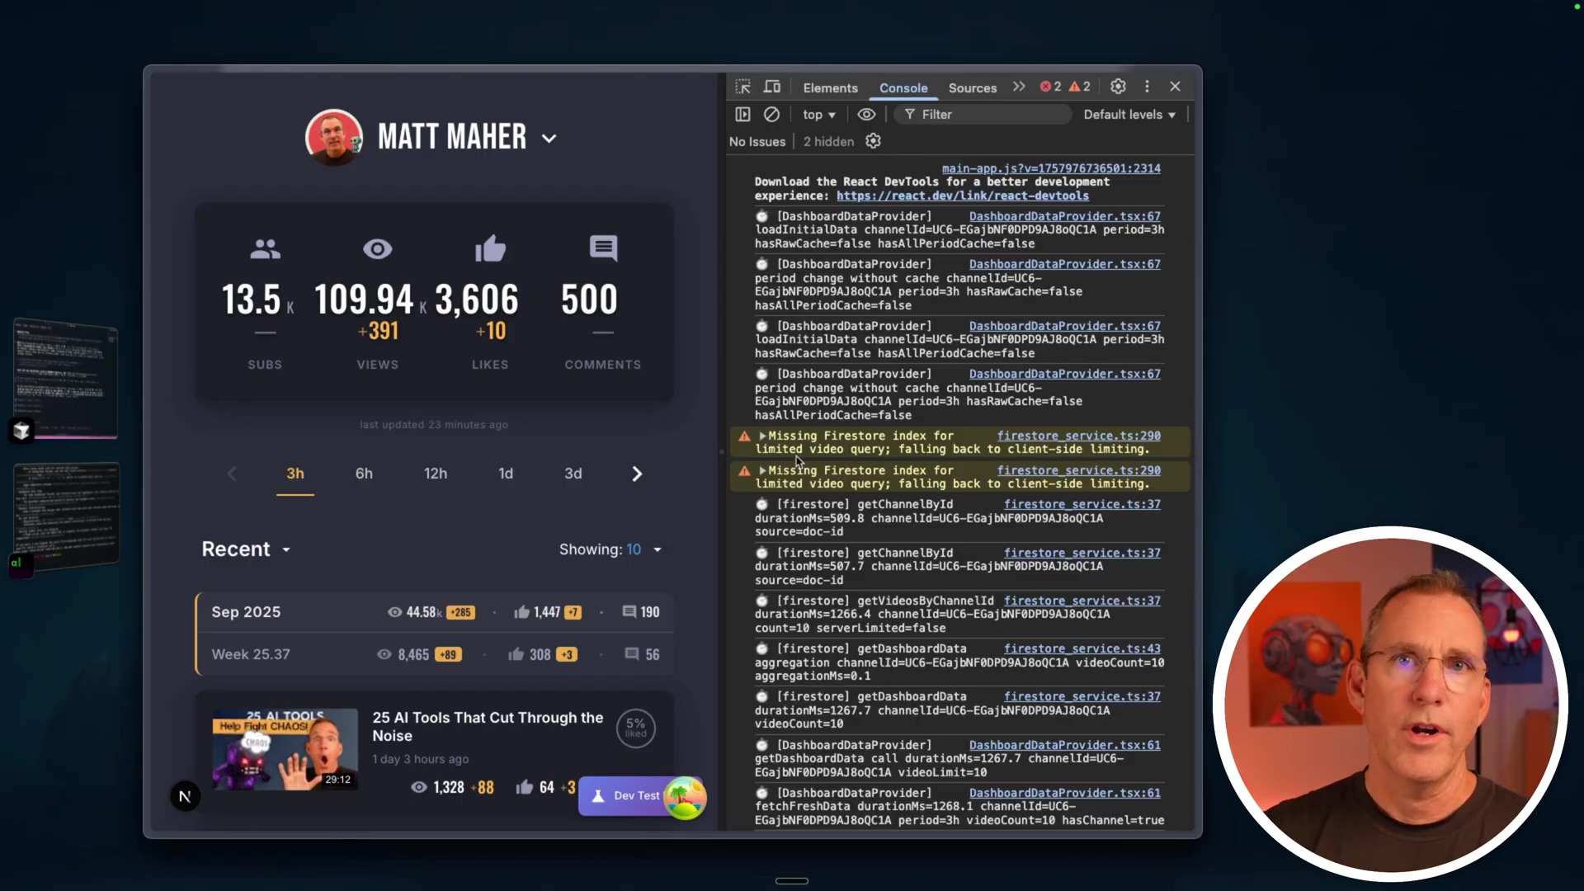This screenshot has width=1584, height=891.
Task: Switch to the upper terminal window thumbnail
Action: coord(66,377)
